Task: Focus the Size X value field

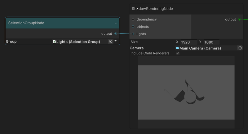Action: [x=188, y=42]
